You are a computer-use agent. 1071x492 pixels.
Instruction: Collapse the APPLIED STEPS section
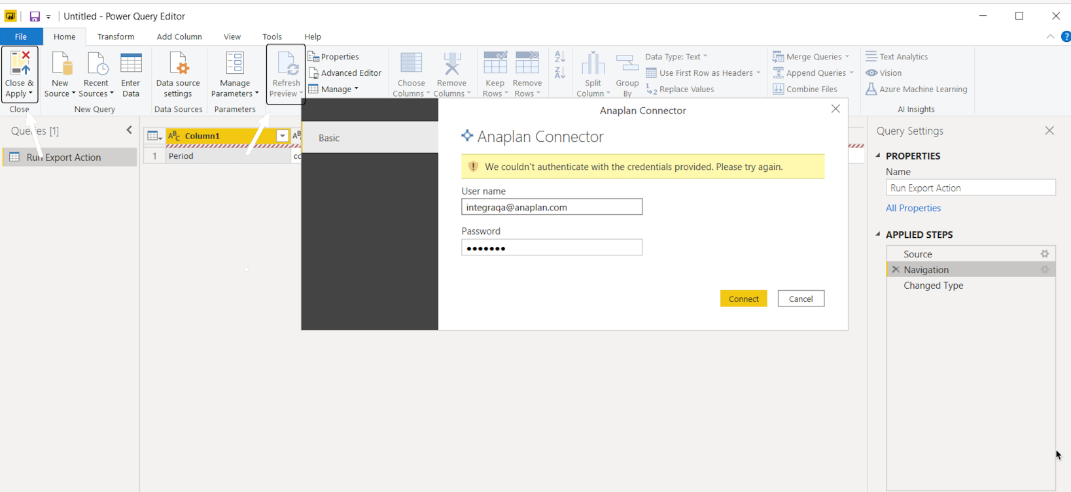coord(878,234)
